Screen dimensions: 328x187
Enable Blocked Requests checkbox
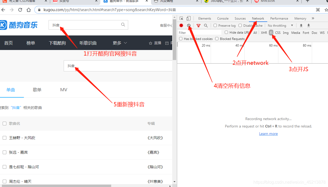pyautogui.click(x=217, y=39)
